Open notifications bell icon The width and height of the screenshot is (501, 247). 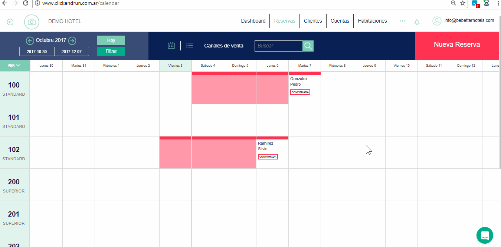coord(417,22)
